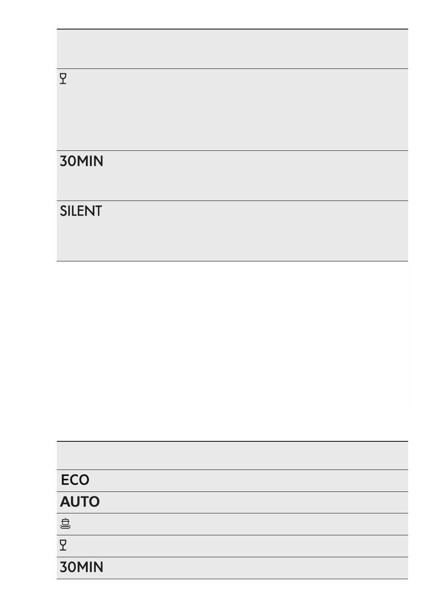Click the glass icon in the upper table

coord(63,79)
